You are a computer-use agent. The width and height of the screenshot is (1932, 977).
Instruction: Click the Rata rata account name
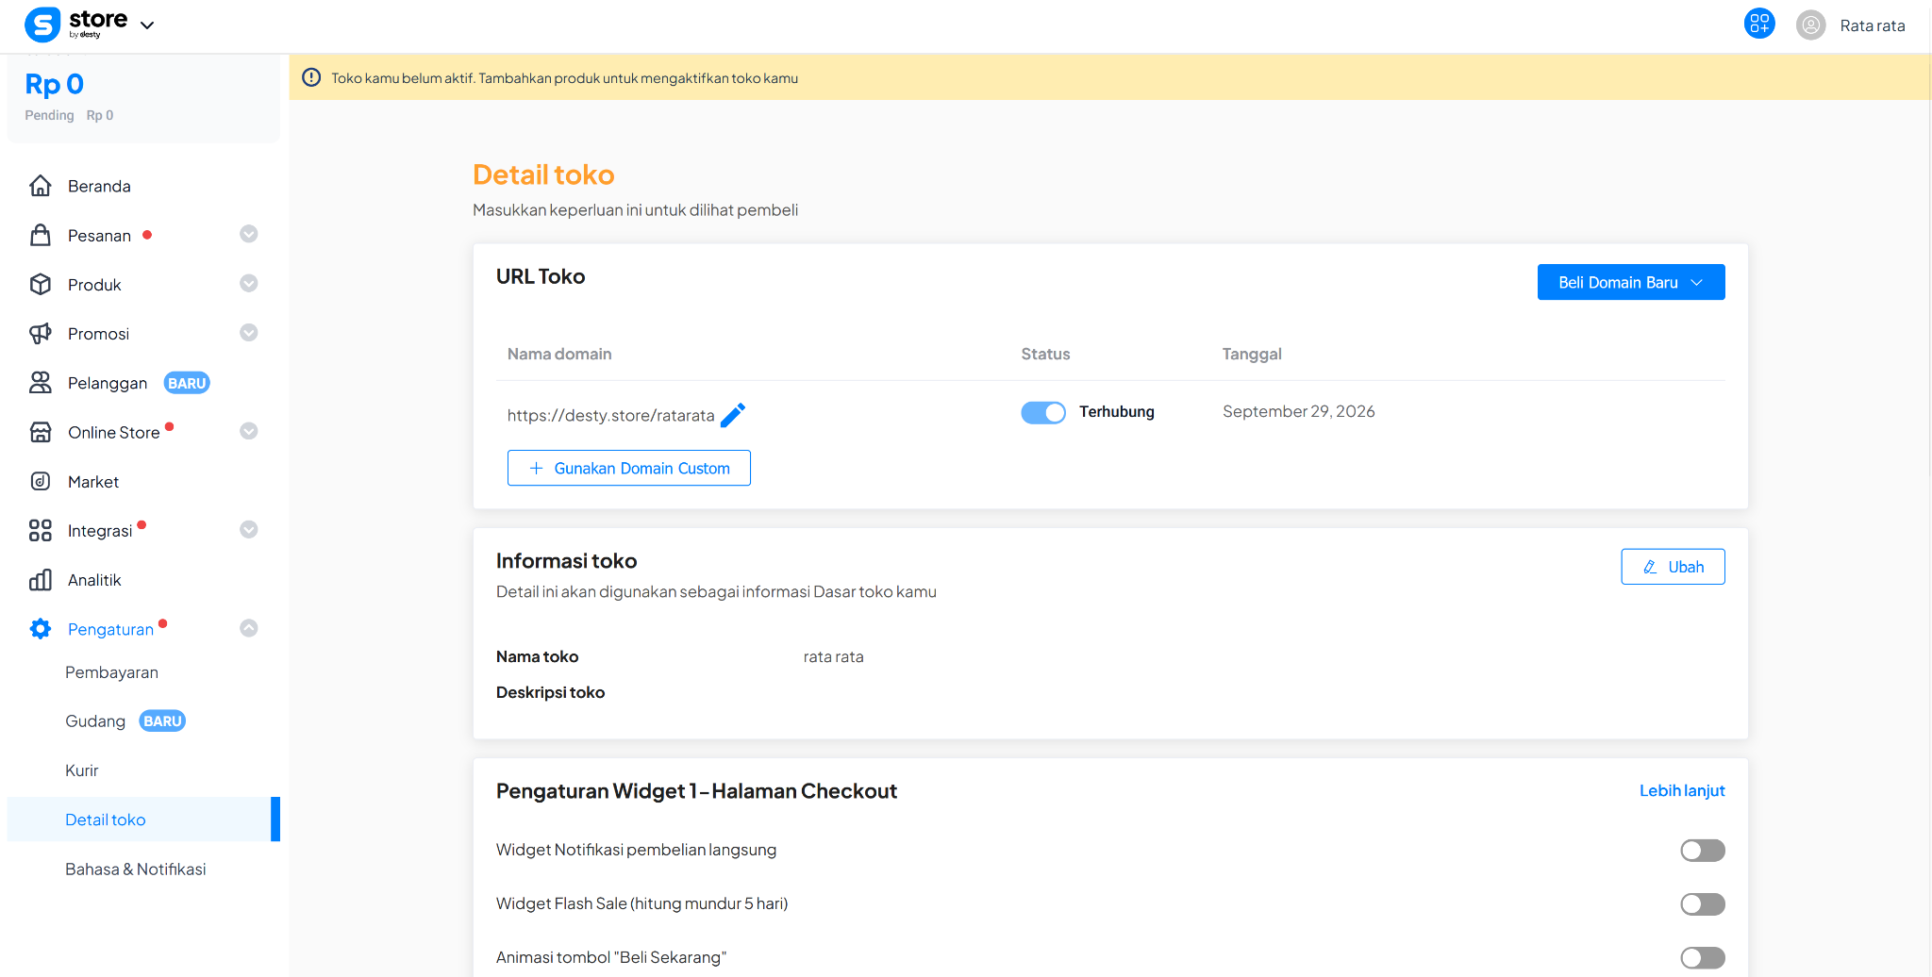[x=1873, y=25]
